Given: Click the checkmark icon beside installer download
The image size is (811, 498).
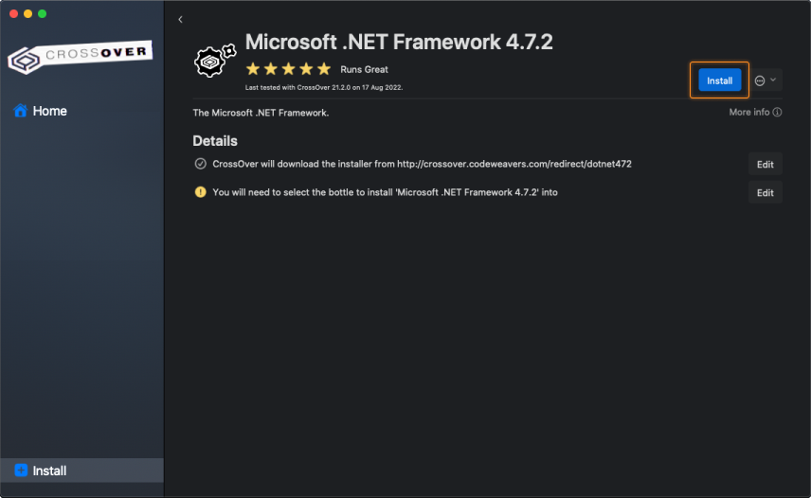Looking at the screenshot, I should point(200,164).
